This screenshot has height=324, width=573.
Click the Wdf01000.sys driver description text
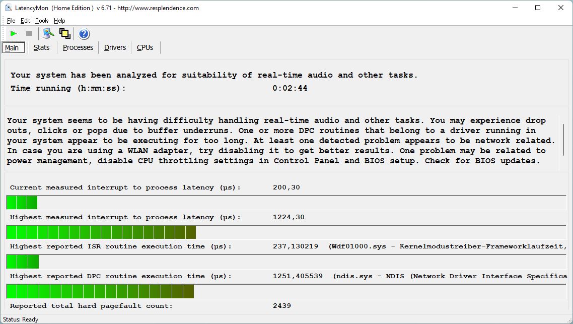[x=448, y=246]
